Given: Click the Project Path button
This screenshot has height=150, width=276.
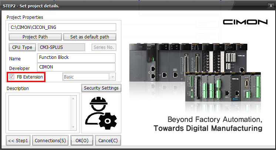Looking at the screenshot, I should point(35,37).
